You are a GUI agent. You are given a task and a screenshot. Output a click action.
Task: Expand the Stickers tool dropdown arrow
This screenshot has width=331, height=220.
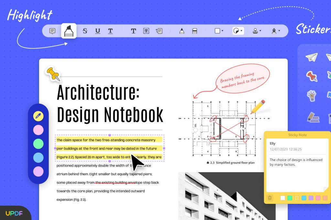coord(241,31)
